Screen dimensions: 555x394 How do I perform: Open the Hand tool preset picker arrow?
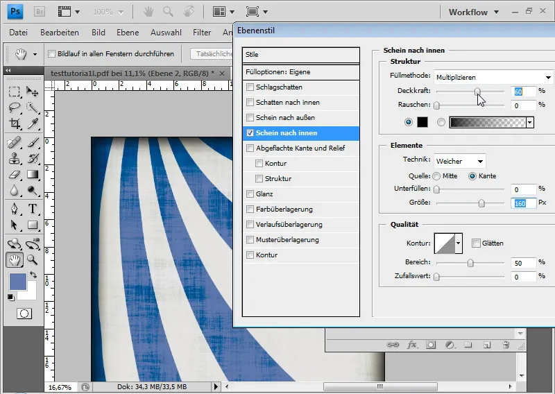point(35,54)
